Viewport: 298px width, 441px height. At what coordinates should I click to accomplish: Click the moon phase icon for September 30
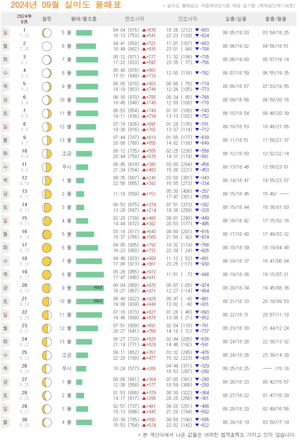tap(47, 423)
